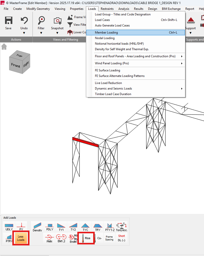This screenshot has height=256, width=204.
Task: Open the Create menu
Action: click(x=17, y=9)
